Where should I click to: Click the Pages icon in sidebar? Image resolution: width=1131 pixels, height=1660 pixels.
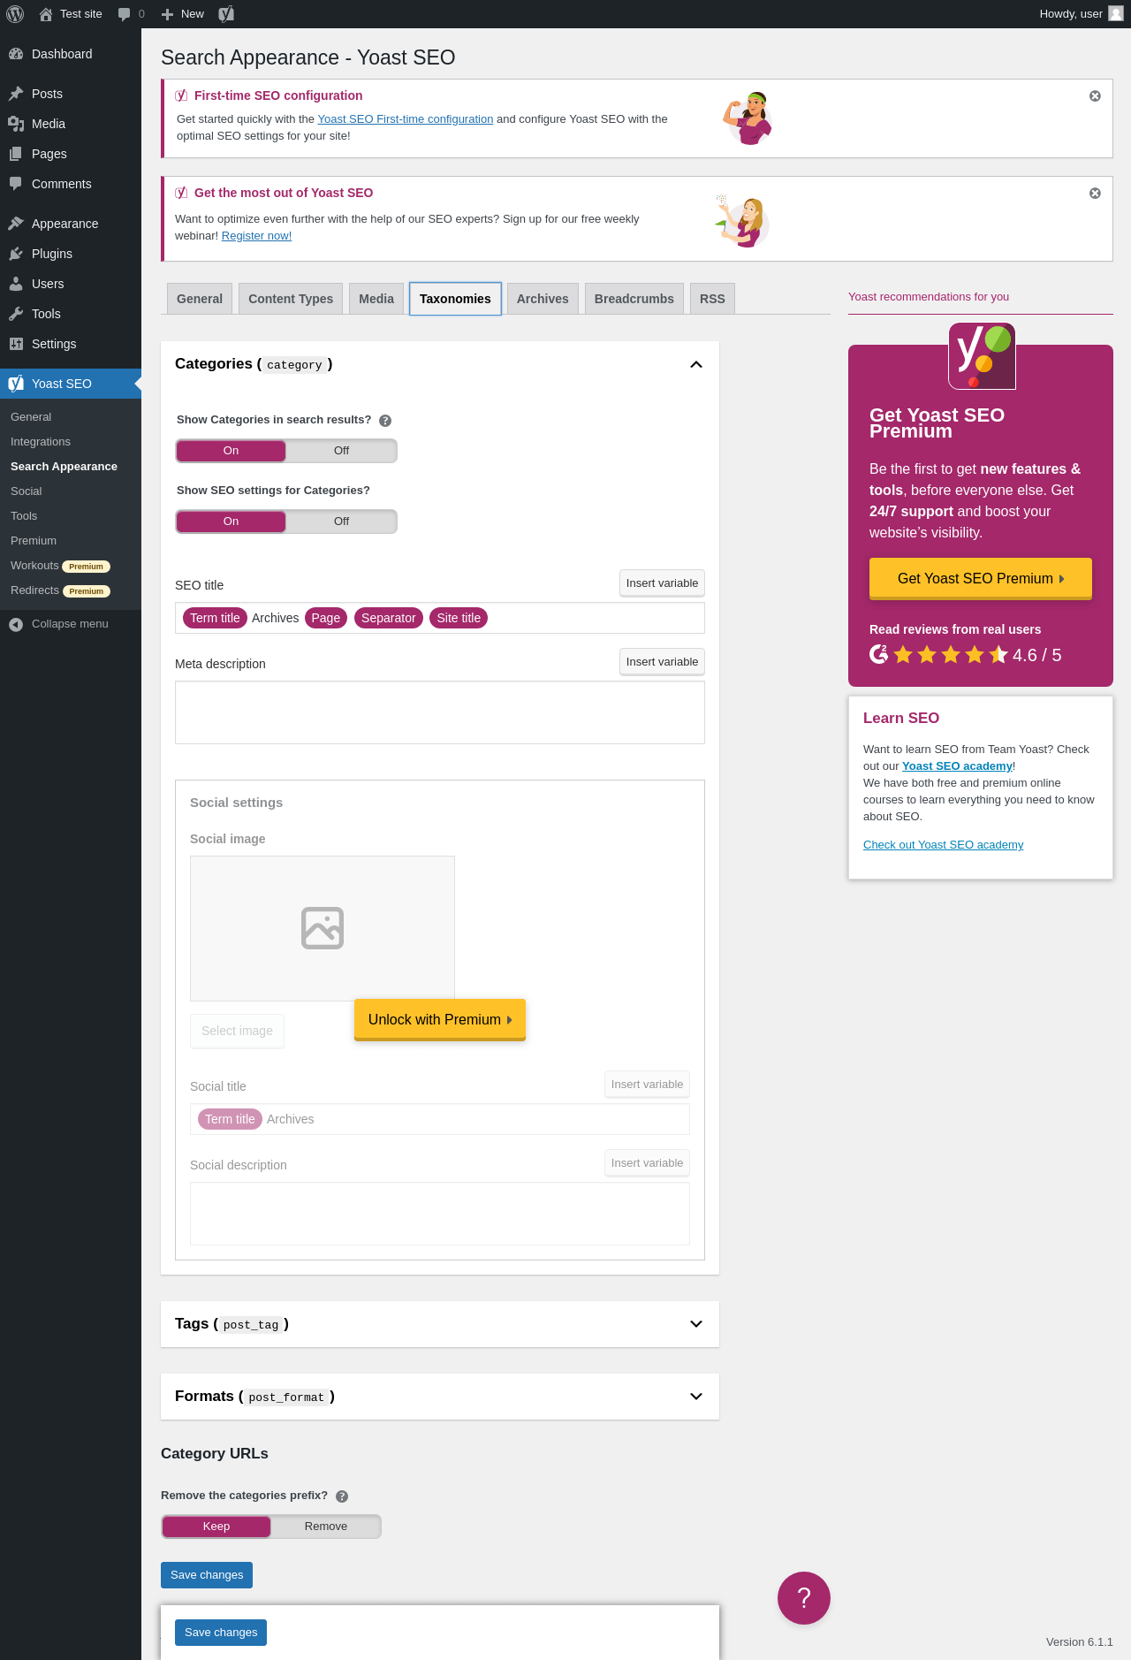pyautogui.click(x=16, y=154)
